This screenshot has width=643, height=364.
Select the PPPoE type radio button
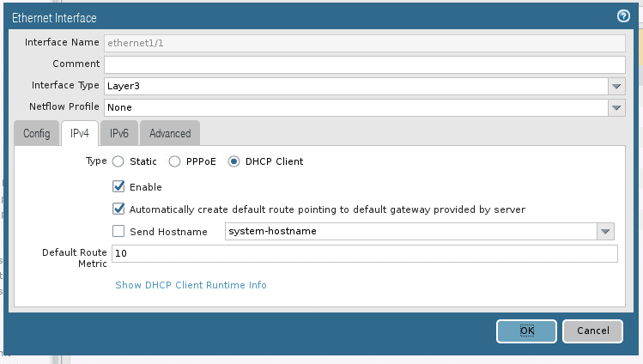click(x=174, y=161)
